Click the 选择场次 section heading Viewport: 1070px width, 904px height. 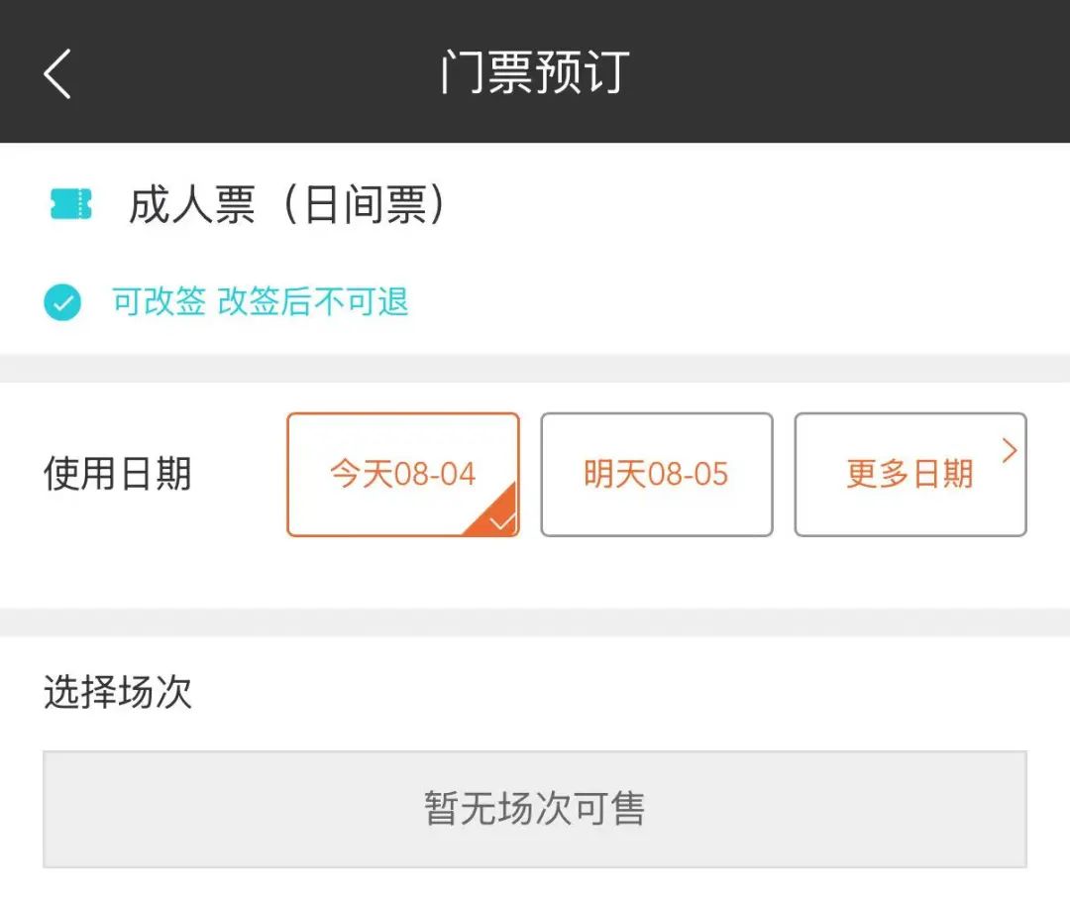pyautogui.click(x=117, y=693)
